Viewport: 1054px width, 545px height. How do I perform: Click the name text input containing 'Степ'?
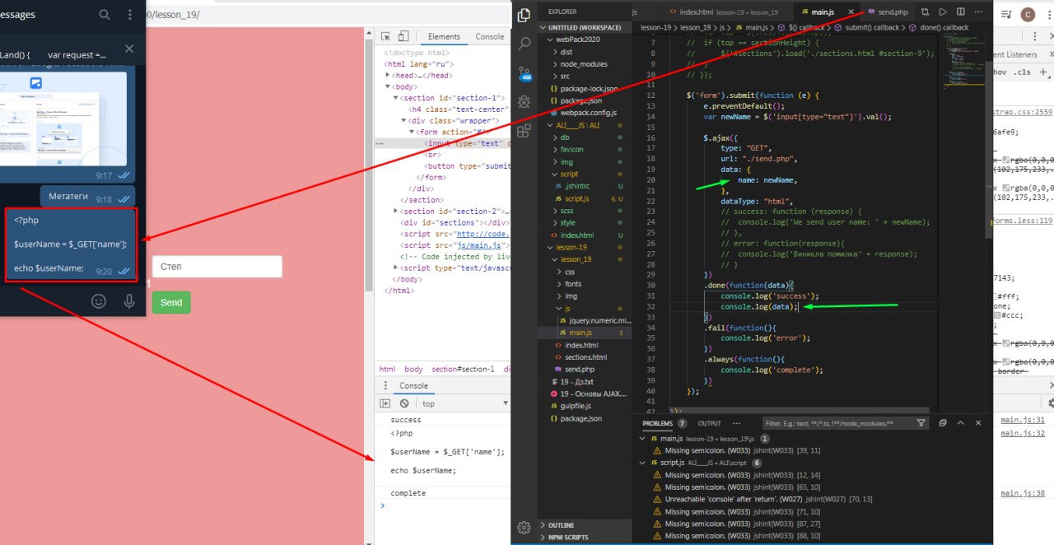coord(217,267)
